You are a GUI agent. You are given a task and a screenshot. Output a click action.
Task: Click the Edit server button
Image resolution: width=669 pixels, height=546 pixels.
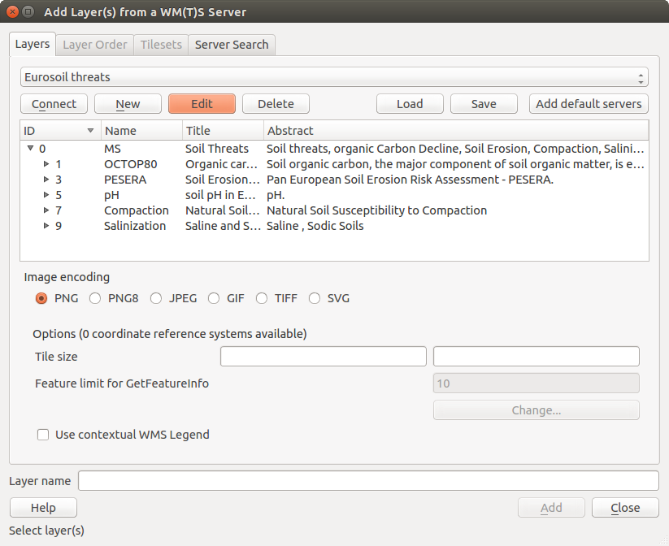point(202,104)
